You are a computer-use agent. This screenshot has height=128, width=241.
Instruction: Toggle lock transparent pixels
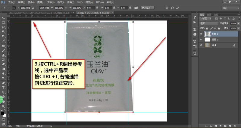pyautogui.click(x=207, y=28)
